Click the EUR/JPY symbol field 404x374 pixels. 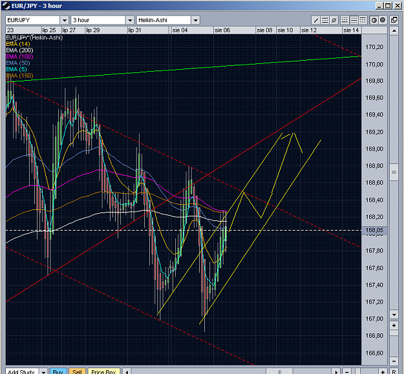tap(33, 20)
